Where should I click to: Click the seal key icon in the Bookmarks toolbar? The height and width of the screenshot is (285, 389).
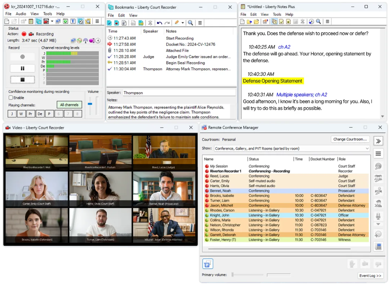tap(141, 23)
